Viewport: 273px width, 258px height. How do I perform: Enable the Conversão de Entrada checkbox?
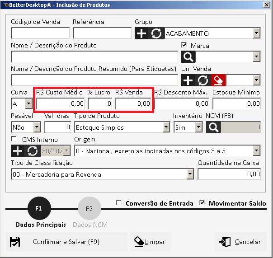pos(119,203)
